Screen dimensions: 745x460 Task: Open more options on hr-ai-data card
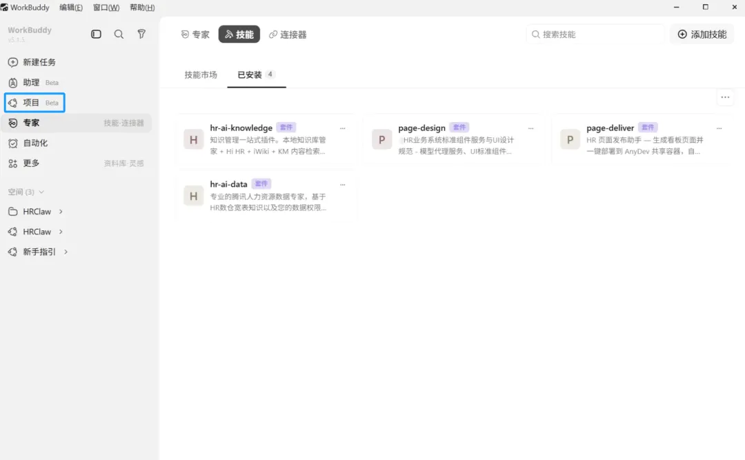(x=343, y=184)
